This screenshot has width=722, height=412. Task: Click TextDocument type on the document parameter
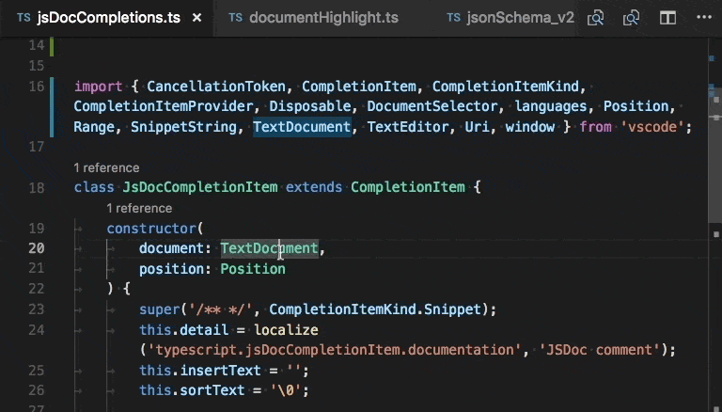point(269,248)
